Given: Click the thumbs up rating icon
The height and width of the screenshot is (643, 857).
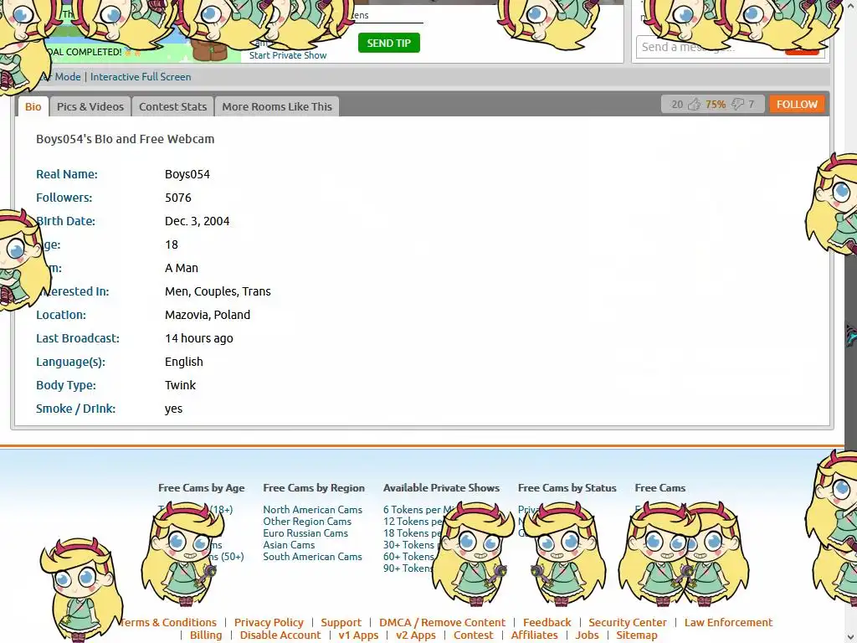Looking at the screenshot, I should pyautogui.click(x=694, y=105).
